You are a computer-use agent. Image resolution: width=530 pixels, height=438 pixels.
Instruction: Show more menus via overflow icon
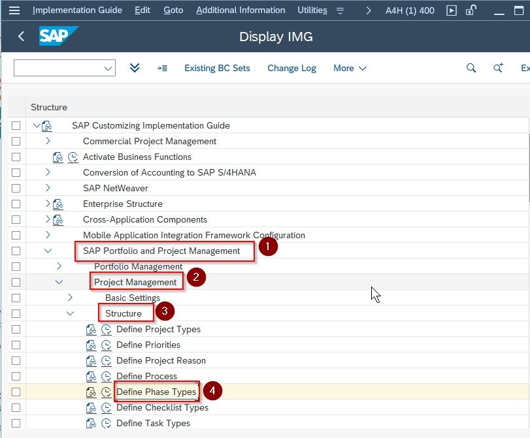tap(340, 11)
